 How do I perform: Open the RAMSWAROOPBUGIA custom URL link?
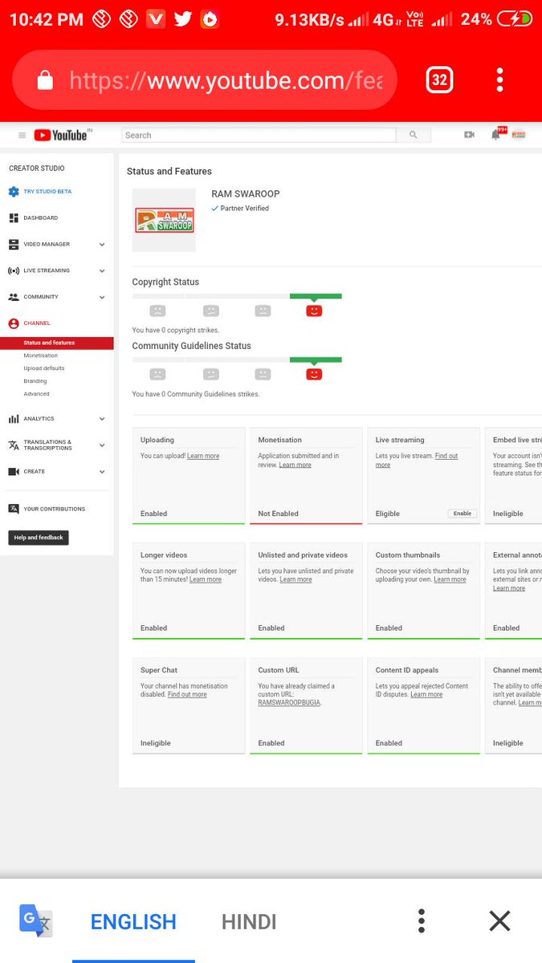click(x=289, y=702)
